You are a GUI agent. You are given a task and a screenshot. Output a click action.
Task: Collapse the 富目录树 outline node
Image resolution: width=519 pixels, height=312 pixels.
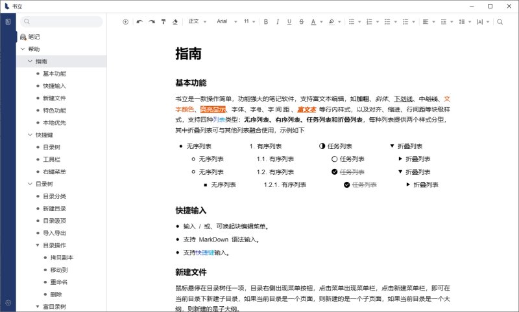pyautogui.click(x=38, y=306)
